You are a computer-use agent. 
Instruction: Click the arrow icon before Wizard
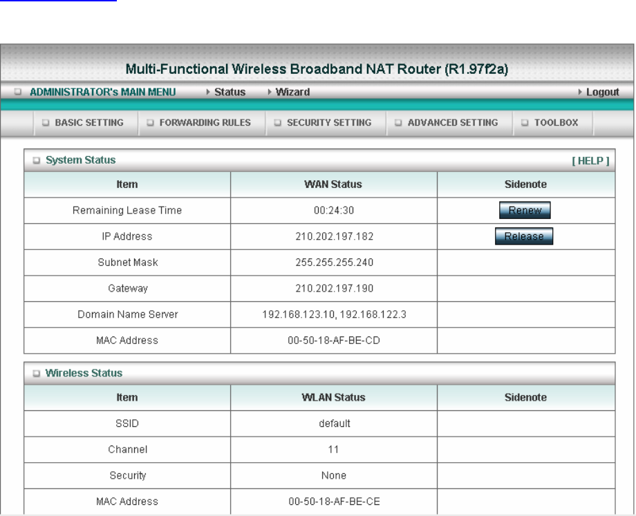270,92
